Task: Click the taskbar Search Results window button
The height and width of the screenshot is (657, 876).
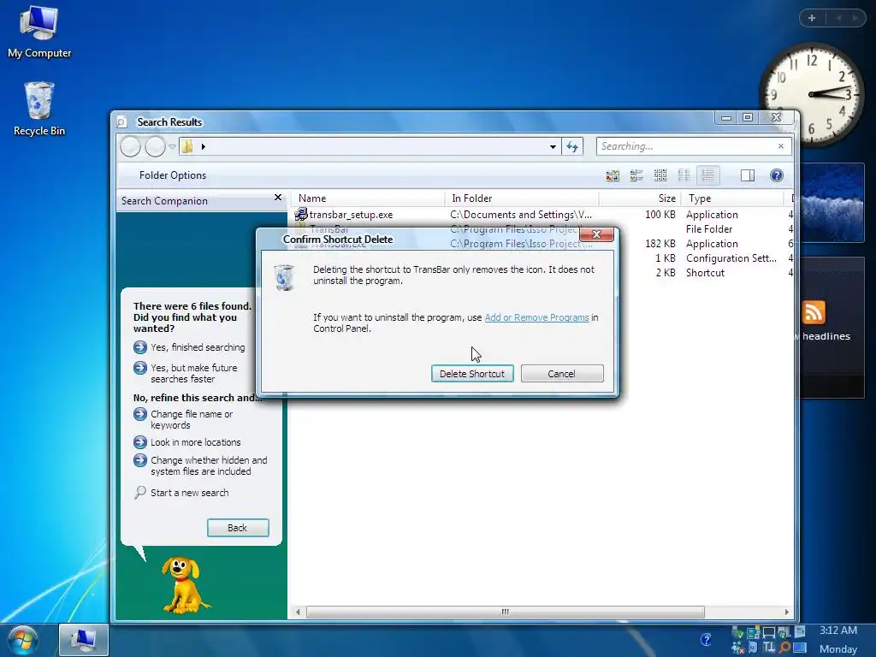Action: coord(84,640)
